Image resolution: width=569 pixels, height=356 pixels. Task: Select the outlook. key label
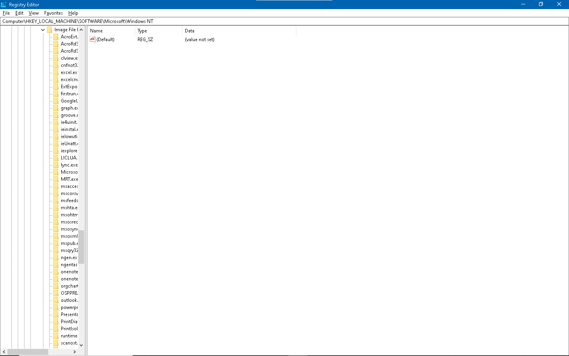coord(69,300)
